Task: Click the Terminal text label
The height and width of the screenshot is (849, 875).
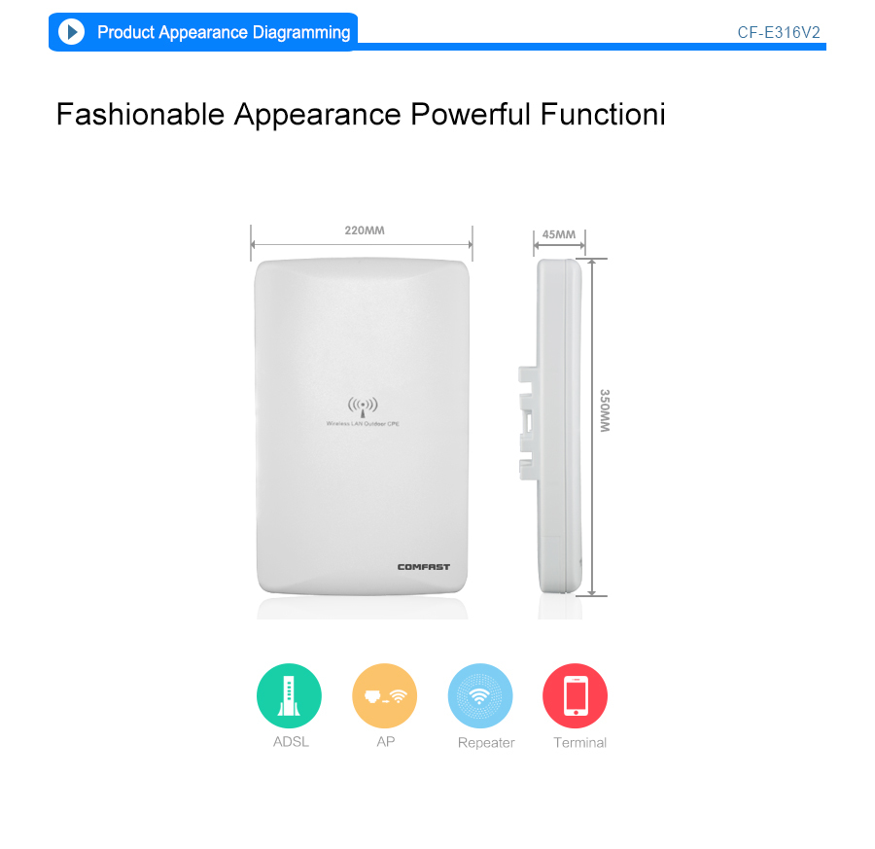Action: (x=579, y=742)
